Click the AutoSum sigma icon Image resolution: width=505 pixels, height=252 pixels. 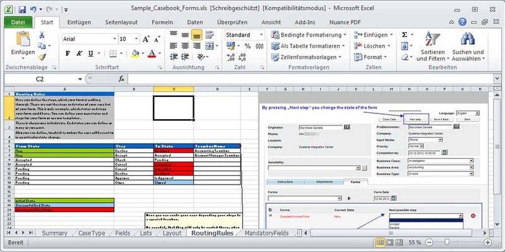coord(405,35)
